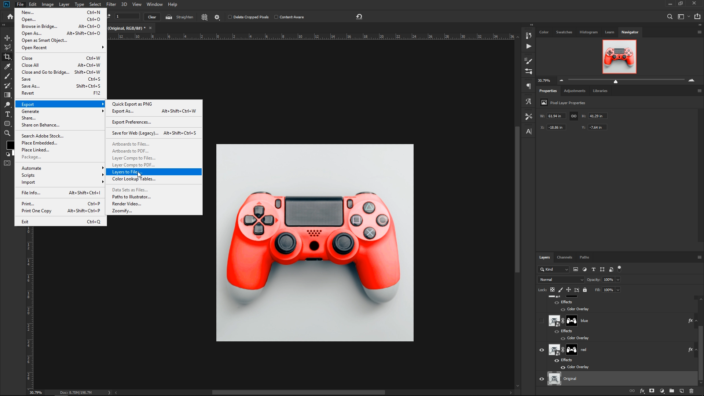
Task: Click Place Embedded in File menu
Action: click(x=60, y=143)
